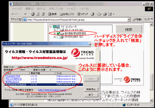This screenshot has width=155, height=108.
Task: Open the Search (検索) toolbar icon
Action: [x=52, y=14]
